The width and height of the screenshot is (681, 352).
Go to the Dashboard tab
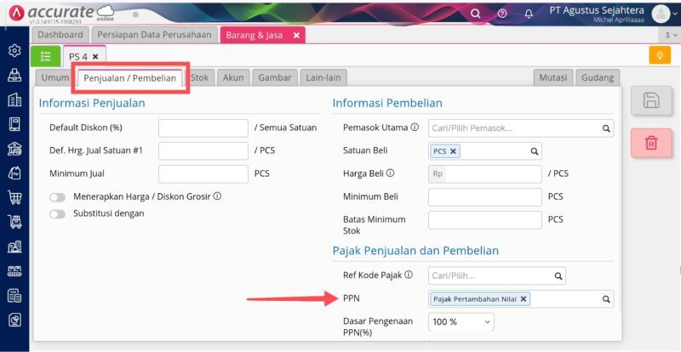(x=60, y=35)
